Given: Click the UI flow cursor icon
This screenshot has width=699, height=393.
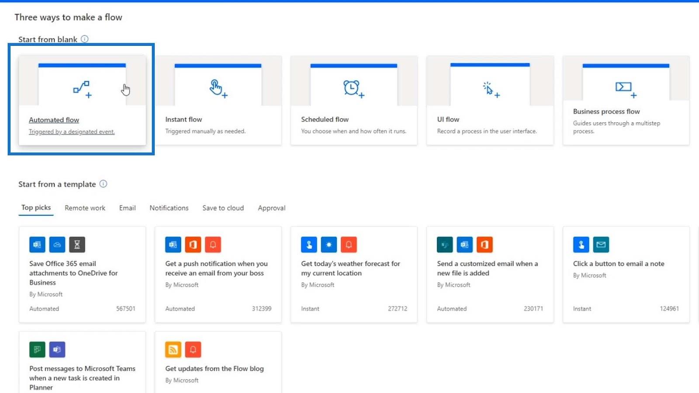Looking at the screenshot, I should tap(491, 90).
